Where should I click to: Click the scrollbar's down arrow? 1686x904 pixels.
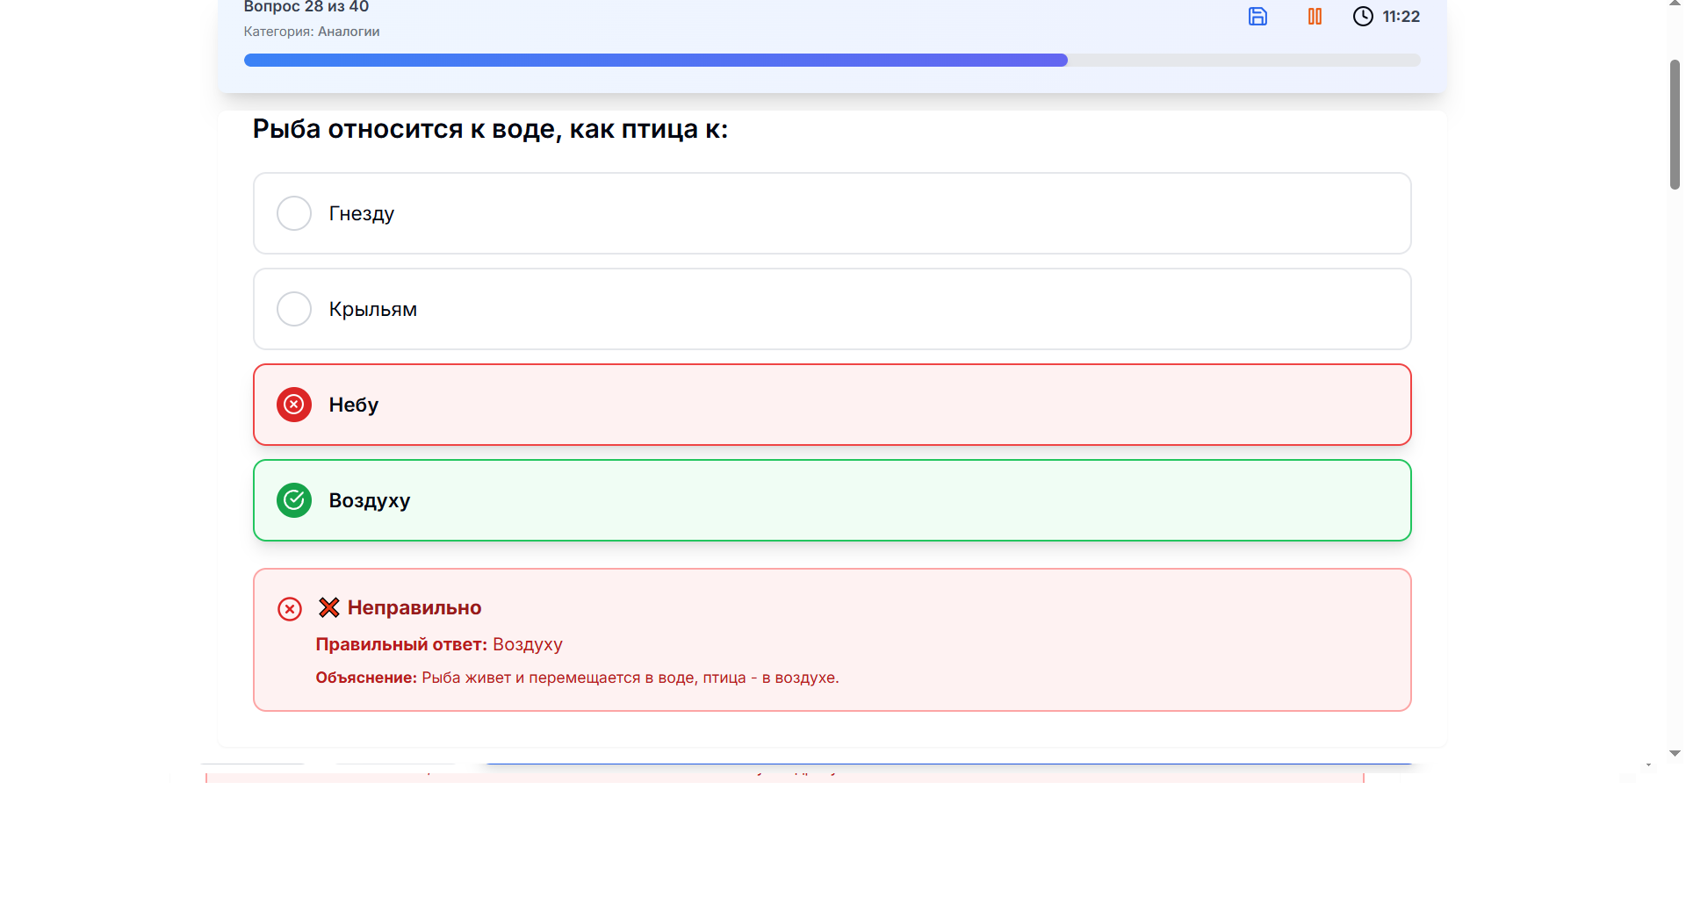coord(1675,753)
